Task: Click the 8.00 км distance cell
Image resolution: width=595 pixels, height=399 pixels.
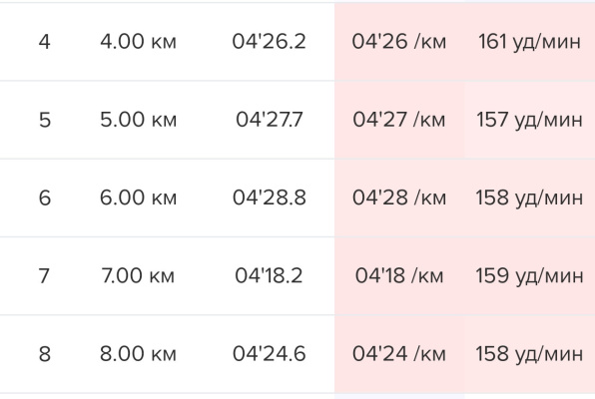Action: click(x=138, y=354)
